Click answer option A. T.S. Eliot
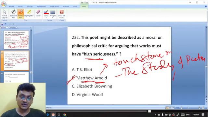The height and width of the screenshot is (117, 208). pos(82,70)
